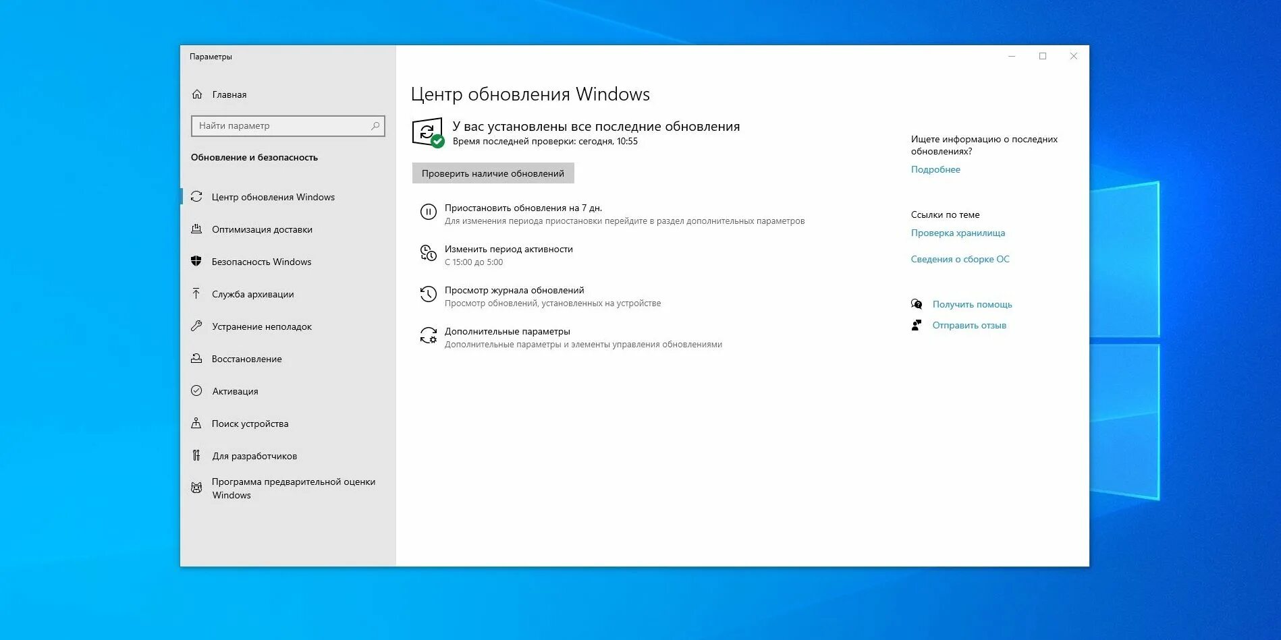The height and width of the screenshot is (640, 1281).
Task: Open the Проверка хранилища link
Action: [958, 233]
